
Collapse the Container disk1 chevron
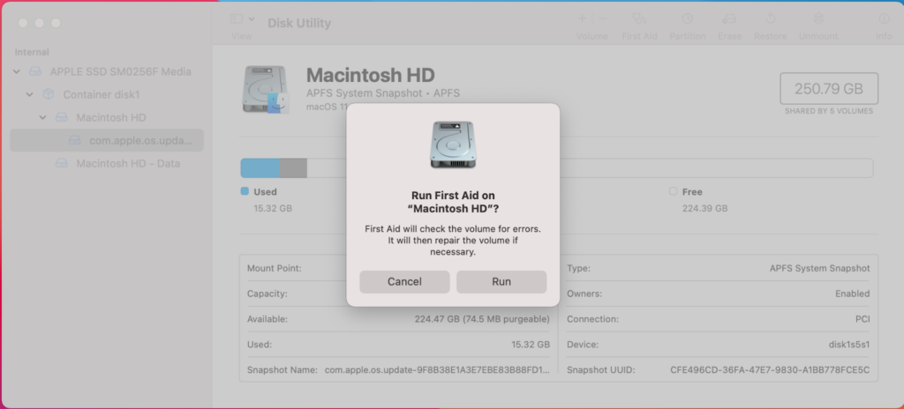click(x=30, y=94)
